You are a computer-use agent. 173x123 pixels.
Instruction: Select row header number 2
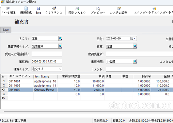point(4,86)
